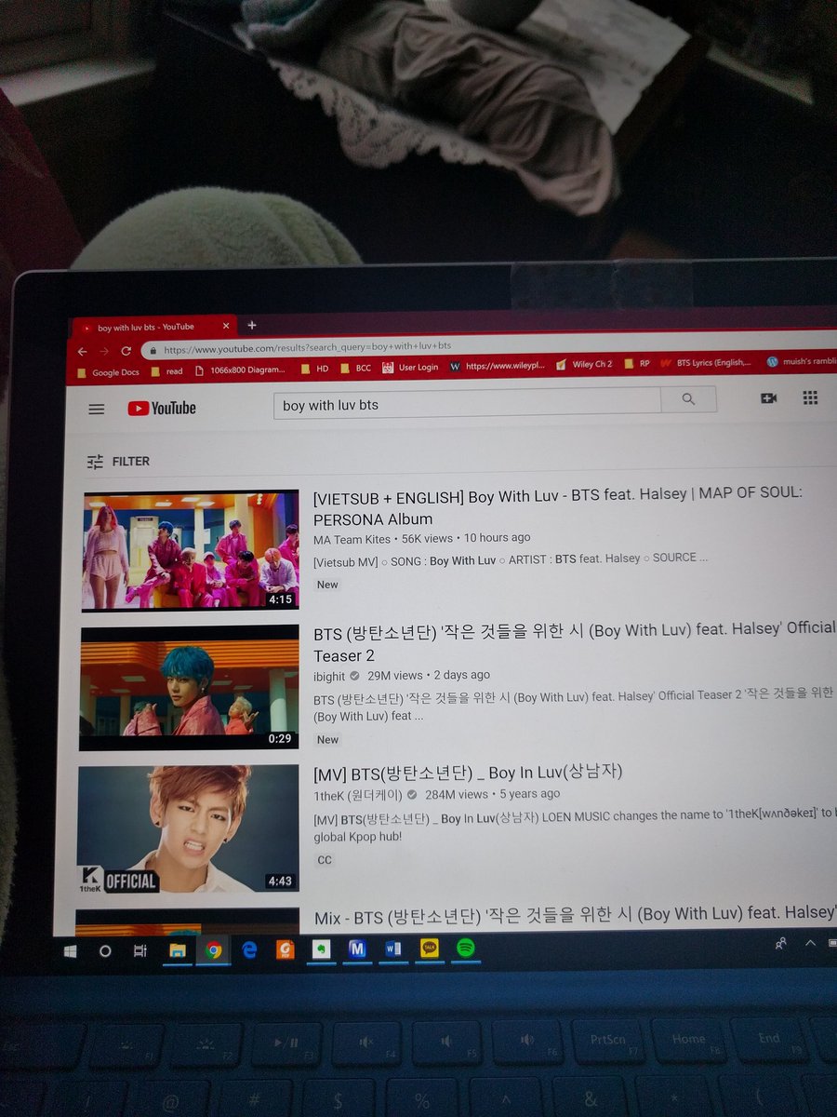
Task: Click the CC badge on Boy In Luv
Action: pos(325,859)
